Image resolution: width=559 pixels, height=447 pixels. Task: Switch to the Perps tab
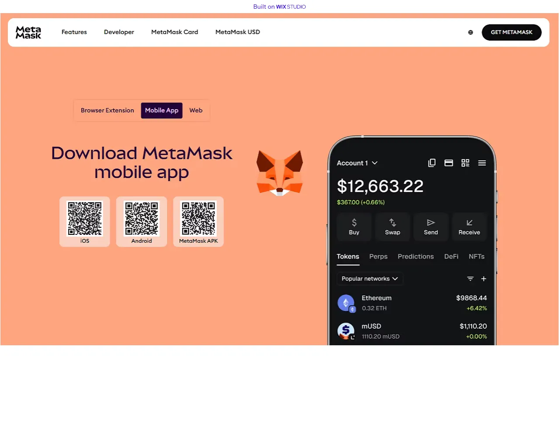click(x=378, y=257)
